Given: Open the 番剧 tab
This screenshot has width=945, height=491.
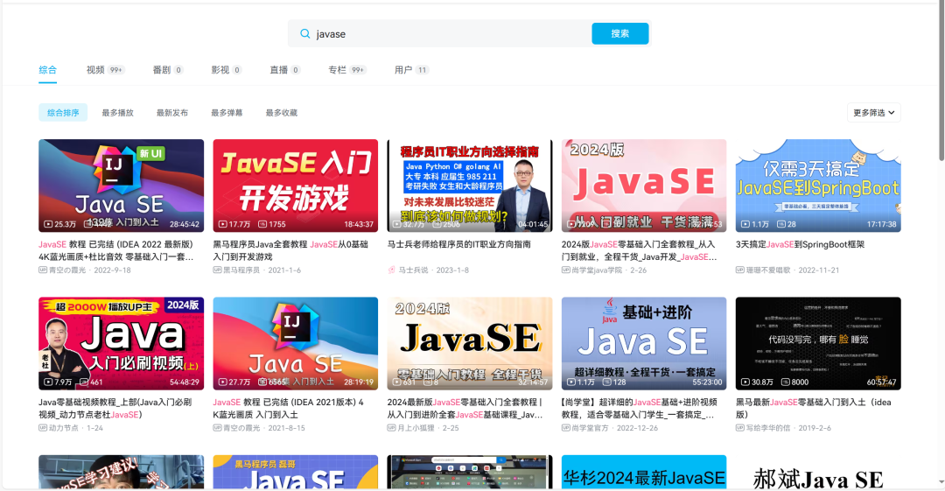Looking at the screenshot, I should 167,70.
